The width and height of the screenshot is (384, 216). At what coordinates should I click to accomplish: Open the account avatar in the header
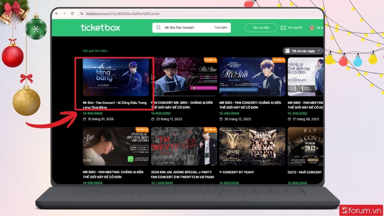pyautogui.click(x=311, y=28)
